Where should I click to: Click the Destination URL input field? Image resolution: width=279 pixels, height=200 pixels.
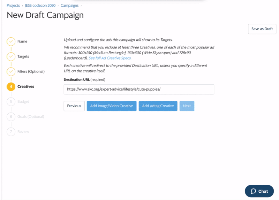click(x=139, y=90)
